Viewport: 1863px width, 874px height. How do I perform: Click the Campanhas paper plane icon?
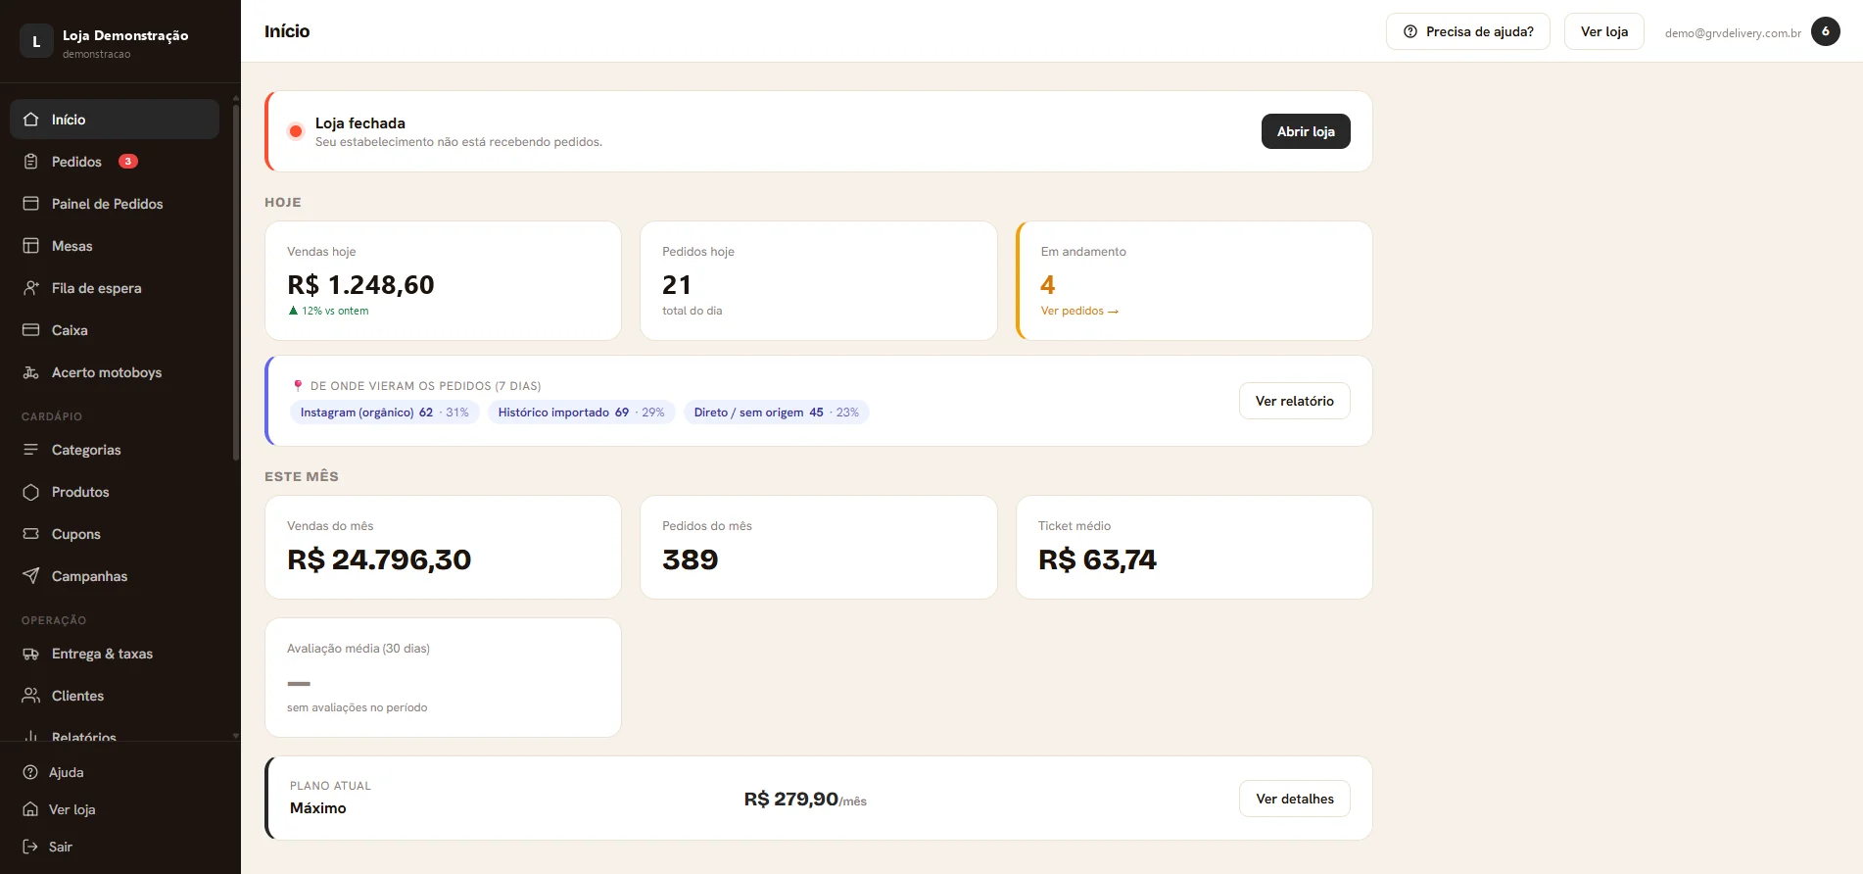pos(31,576)
